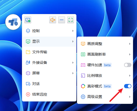Open the 高级设置 submenu item

point(105,97)
